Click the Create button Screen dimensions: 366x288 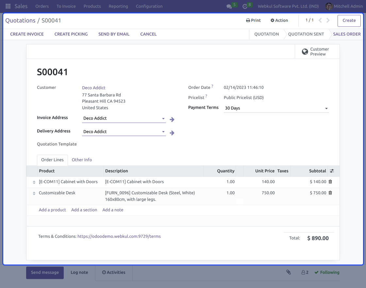(349, 21)
